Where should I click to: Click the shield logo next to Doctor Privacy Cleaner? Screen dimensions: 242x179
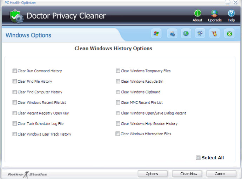tap(16, 16)
